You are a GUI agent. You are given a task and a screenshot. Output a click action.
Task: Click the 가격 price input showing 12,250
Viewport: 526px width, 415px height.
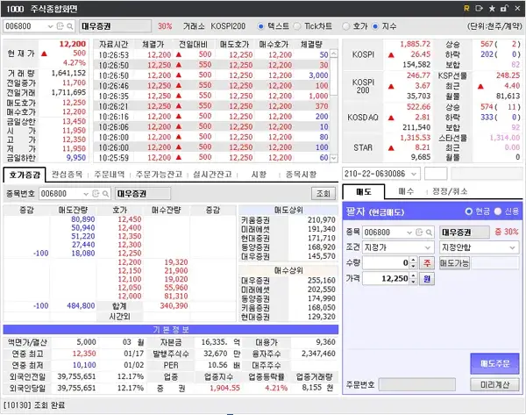[x=386, y=279]
